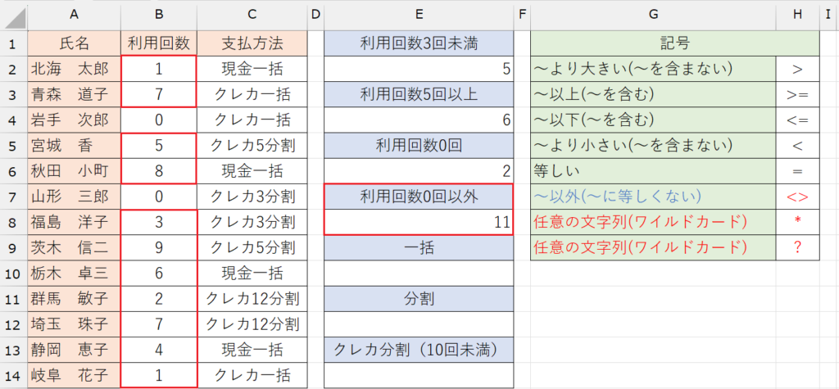The height and width of the screenshot is (389, 839).
Task: Select the name cell 福島 洋子
Action: (x=75, y=222)
